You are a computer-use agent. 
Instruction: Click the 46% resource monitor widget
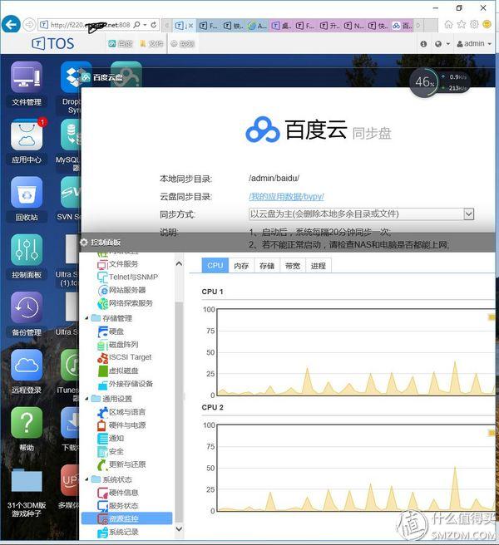[x=426, y=82]
